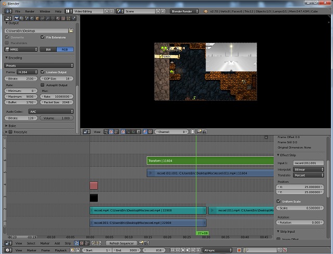The height and width of the screenshot is (254, 333).
Task: Open the AAC audio codec dropdown
Action: click(51, 112)
